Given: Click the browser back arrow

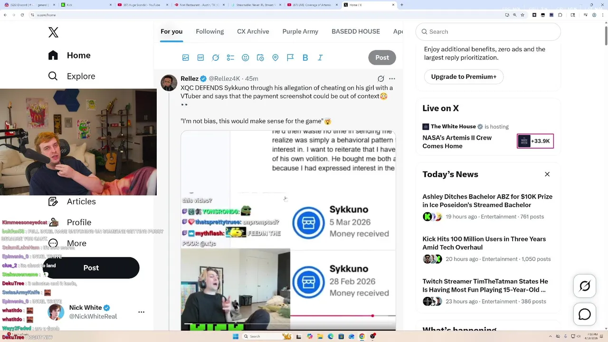Looking at the screenshot, I should [5, 15].
